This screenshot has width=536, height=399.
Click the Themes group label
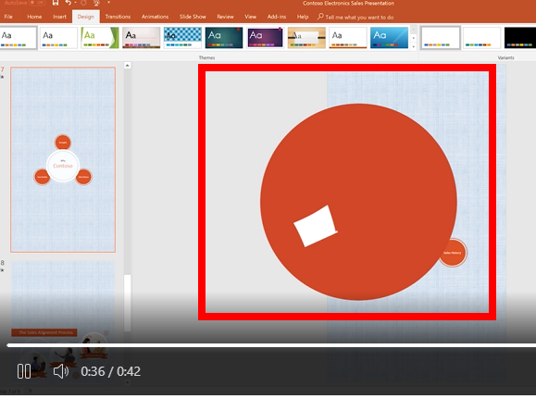[206, 57]
